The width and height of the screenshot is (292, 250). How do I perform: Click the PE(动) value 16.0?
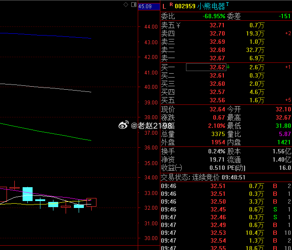285,168
